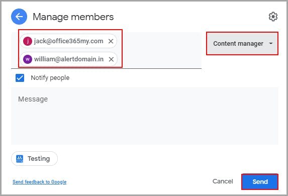288x196 pixels.
Task: Click the red J avatar for jack
Action: point(28,41)
